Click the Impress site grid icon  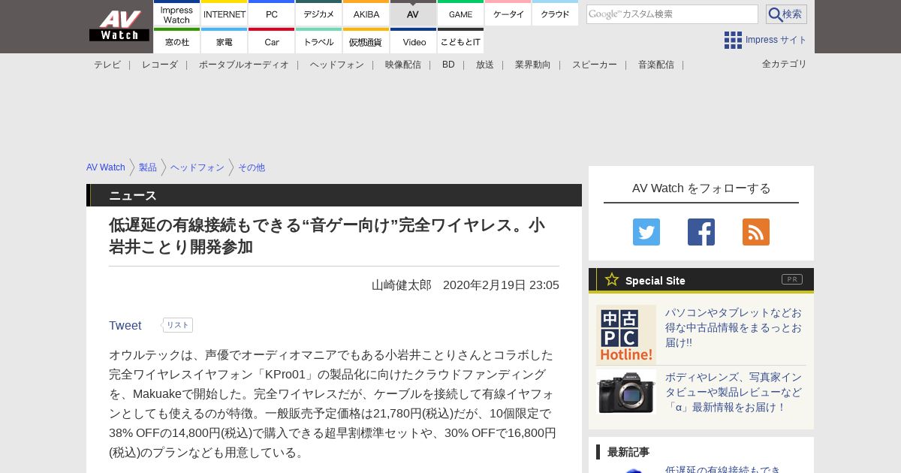point(733,40)
